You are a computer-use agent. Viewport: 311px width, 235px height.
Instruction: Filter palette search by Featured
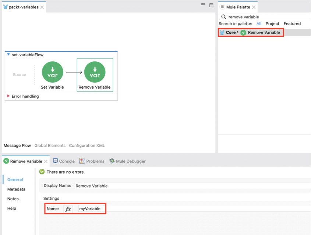coord(292,24)
